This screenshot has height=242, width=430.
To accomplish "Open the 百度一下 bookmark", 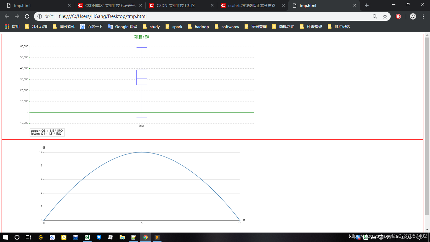I will coord(91,26).
